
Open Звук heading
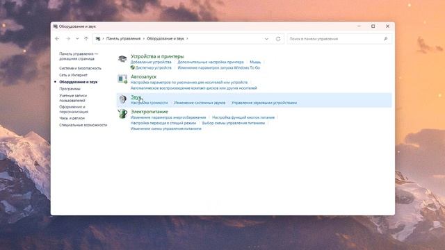[x=136, y=97]
